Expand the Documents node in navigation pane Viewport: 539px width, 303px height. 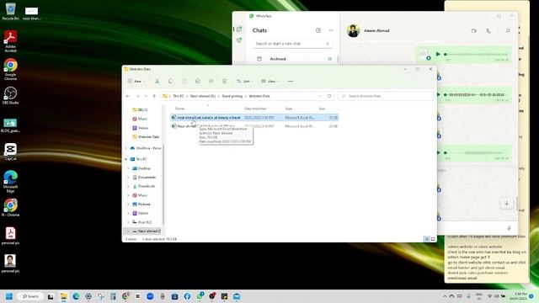129,178
